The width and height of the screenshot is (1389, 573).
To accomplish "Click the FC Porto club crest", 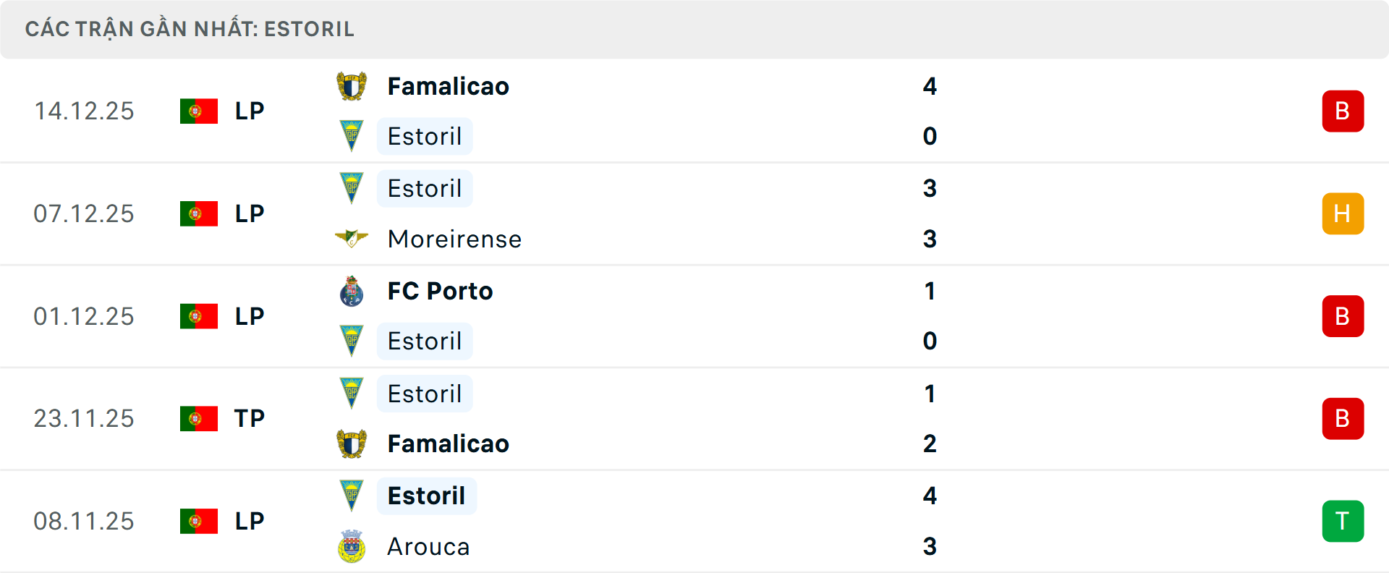I will pos(352,292).
